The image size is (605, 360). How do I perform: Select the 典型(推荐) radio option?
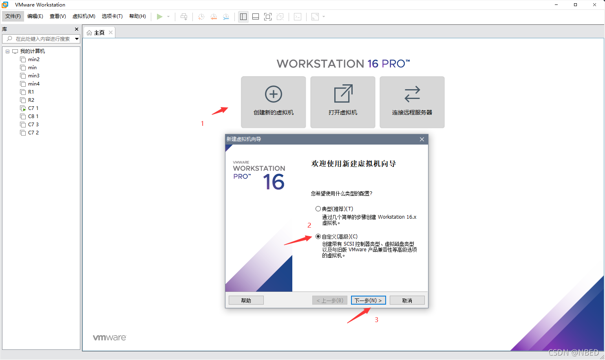point(318,209)
